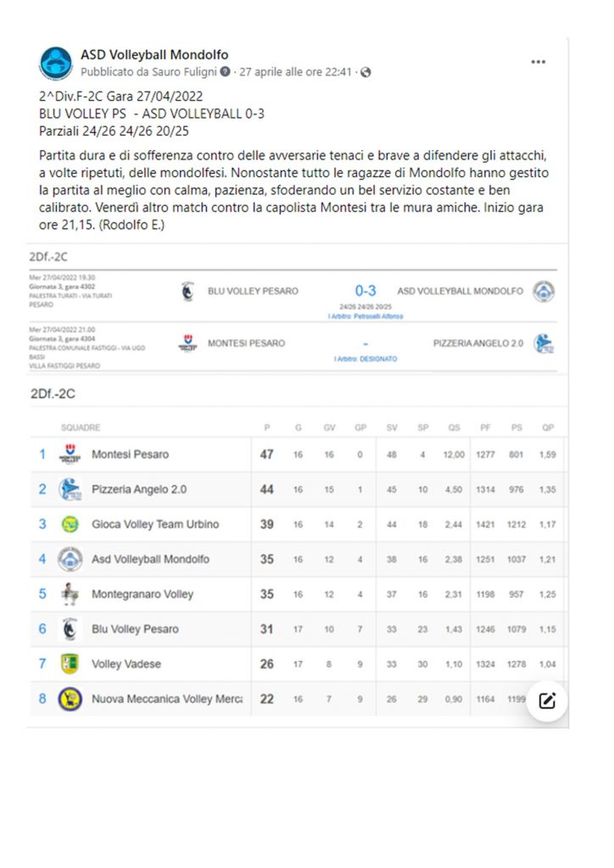Screen dimensions: 614x868
Task: Click the round edit pencil button
Action: (547, 700)
